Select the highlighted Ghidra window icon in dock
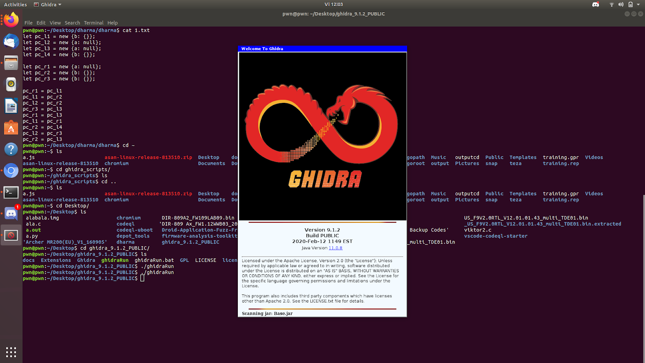645x363 pixels. 11,235
